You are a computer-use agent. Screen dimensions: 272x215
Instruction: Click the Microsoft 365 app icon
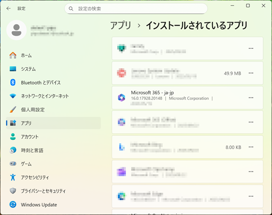coord(121,98)
